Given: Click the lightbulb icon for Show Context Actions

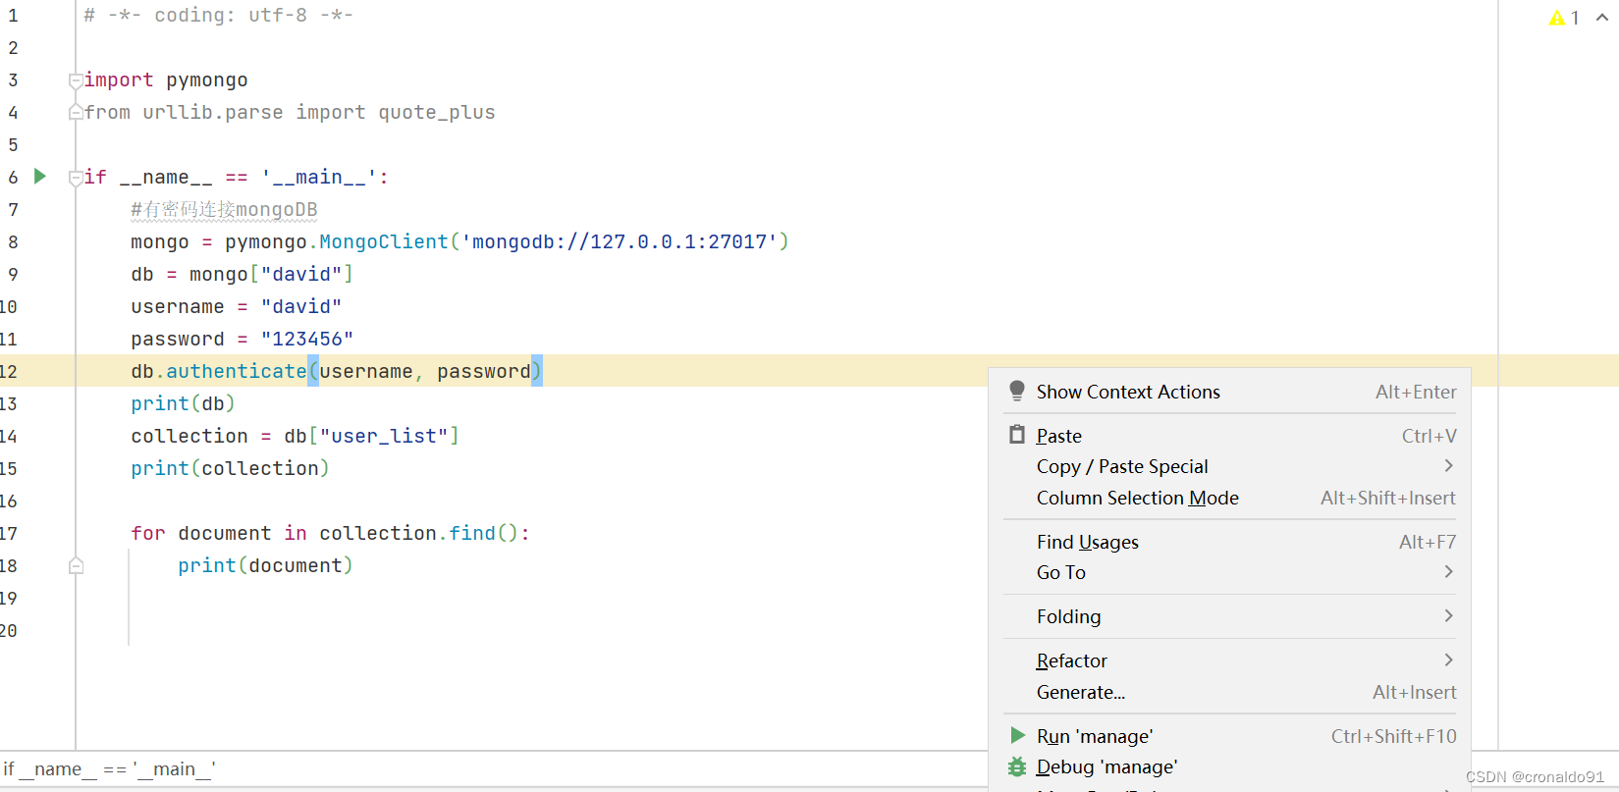Looking at the screenshot, I should (1017, 392).
